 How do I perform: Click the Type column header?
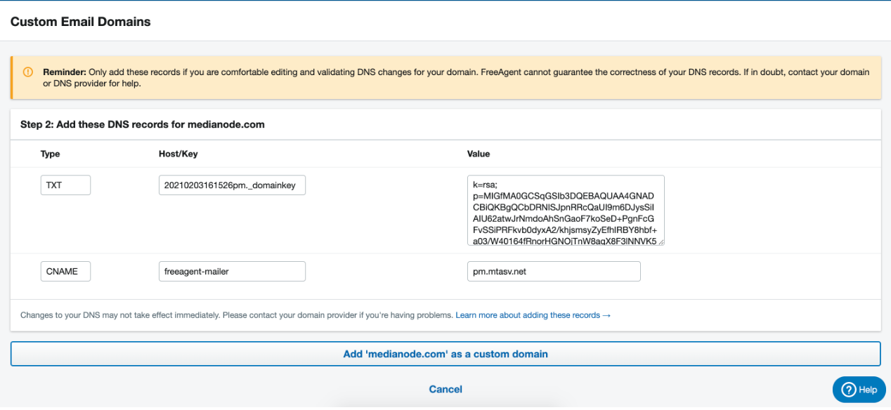(51, 154)
